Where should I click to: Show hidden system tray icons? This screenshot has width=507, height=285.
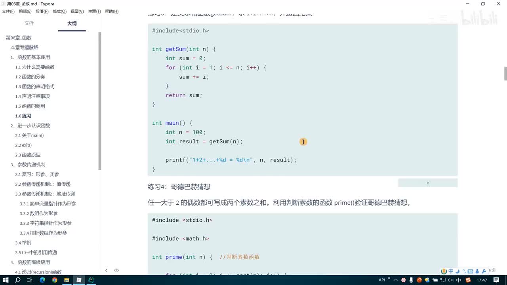click(395, 280)
